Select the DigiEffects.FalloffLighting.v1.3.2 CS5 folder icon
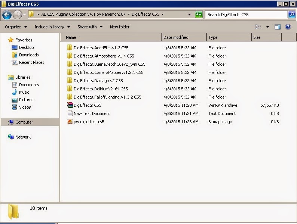The width and height of the screenshot is (297, 224). (70, 97)
